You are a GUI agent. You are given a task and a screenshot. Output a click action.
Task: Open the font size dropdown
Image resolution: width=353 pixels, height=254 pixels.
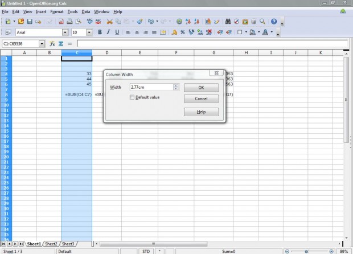(91, 32)
